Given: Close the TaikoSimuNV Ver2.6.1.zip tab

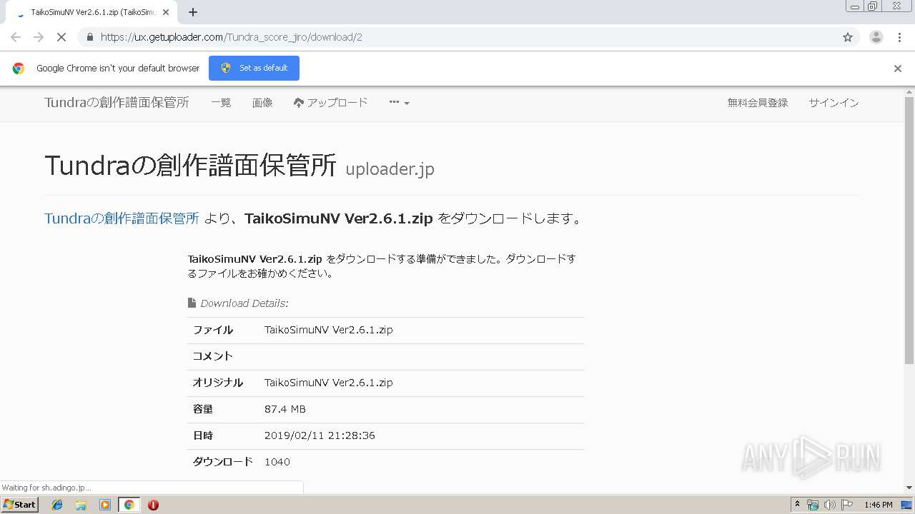Looking at the screenshot, I should (166, 12).
